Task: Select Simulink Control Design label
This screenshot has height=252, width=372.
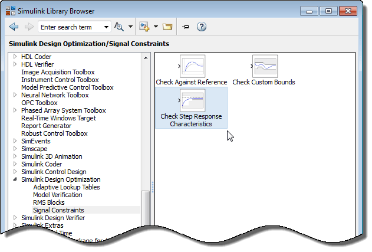Action: point(54,172)
